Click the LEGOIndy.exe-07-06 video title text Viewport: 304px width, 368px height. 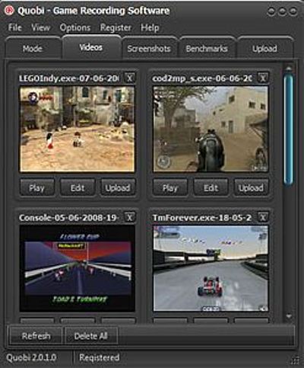[x=69, y=78]
